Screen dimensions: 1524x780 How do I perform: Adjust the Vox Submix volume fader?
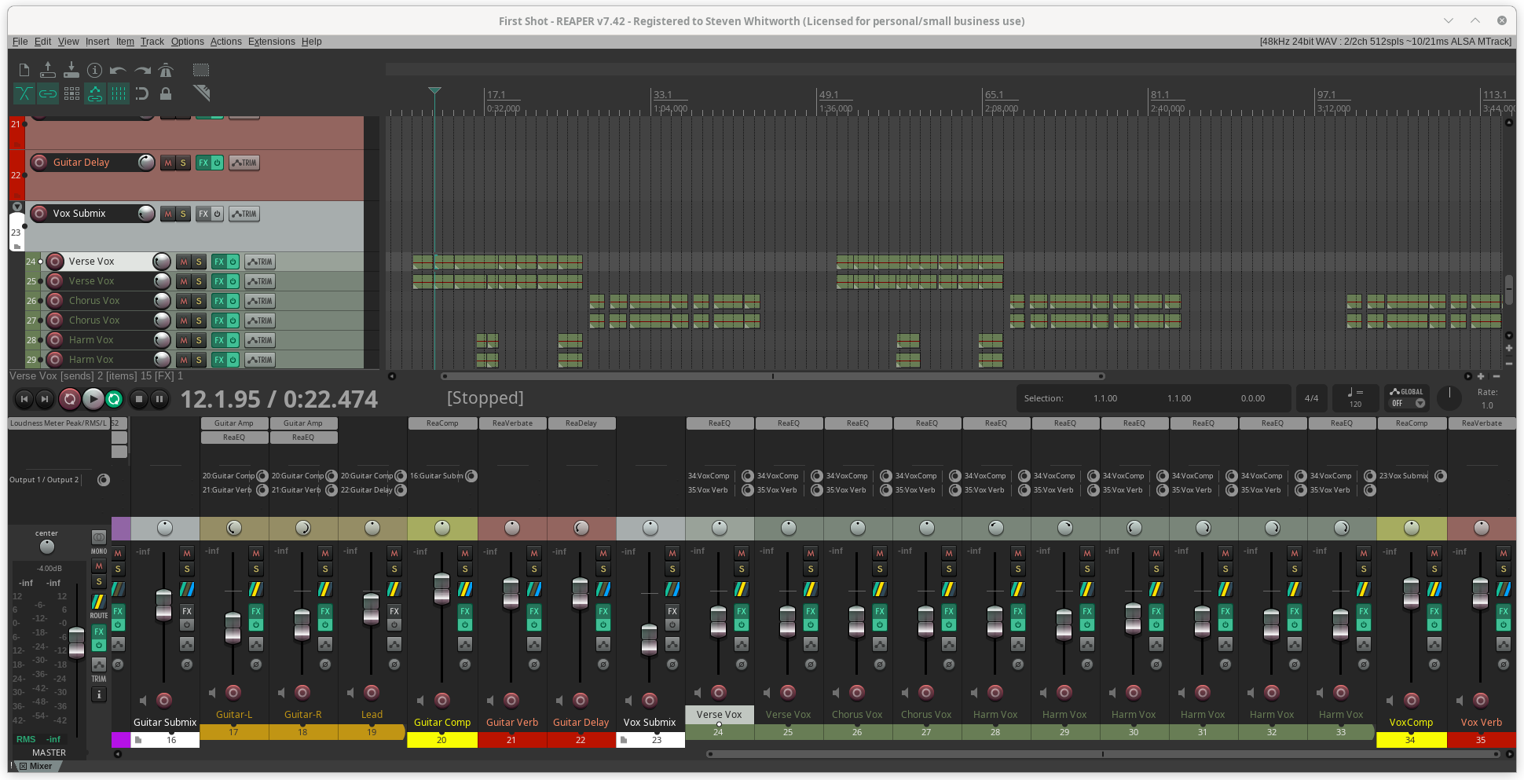point(649,640)
